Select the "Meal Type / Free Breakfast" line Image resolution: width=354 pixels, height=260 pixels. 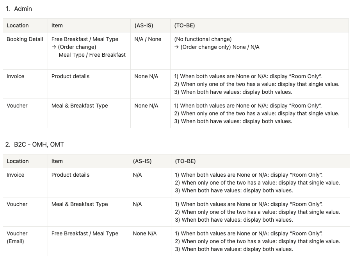(92, 55)
